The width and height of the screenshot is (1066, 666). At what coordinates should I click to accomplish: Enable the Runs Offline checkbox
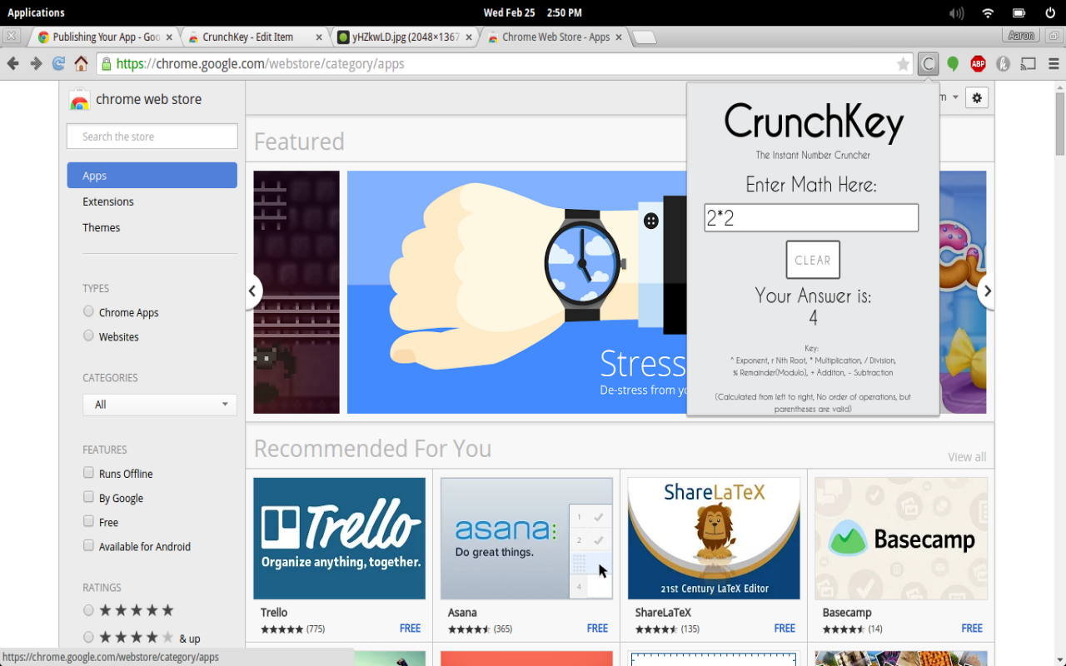coord(88,473)
